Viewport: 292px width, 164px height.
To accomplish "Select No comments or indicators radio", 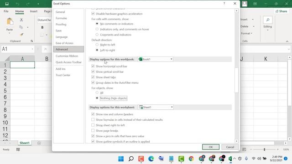I will [x=97, y=24].
